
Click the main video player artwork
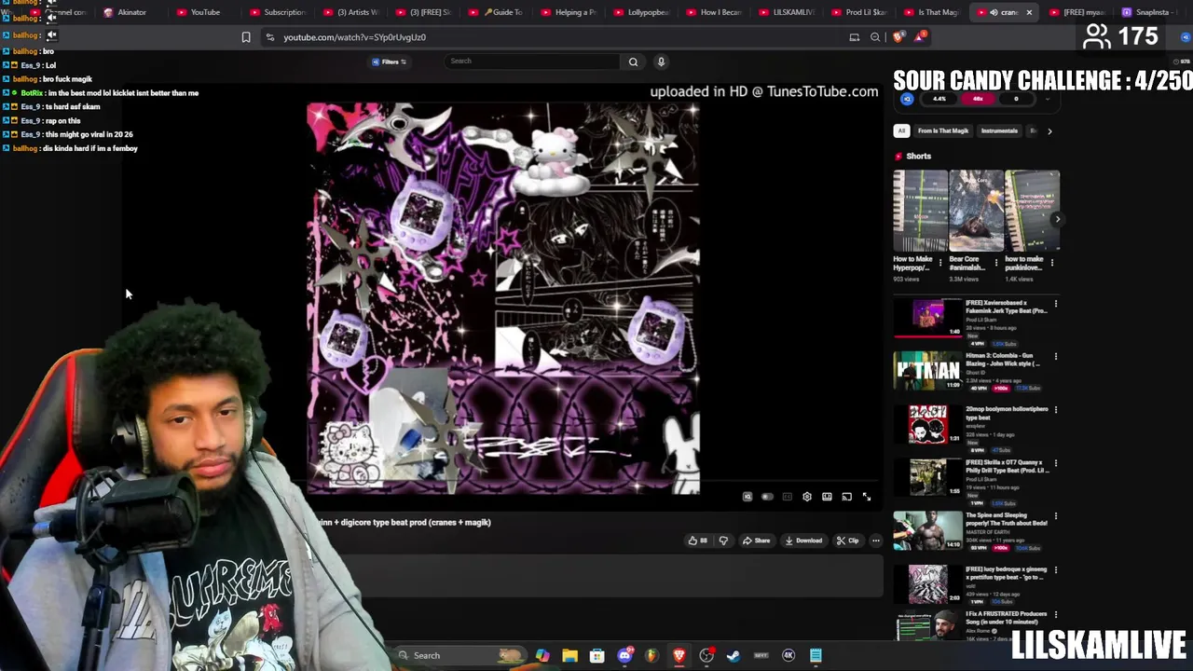point(503,298)
